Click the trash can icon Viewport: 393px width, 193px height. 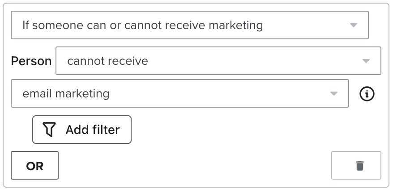point(359,166)
